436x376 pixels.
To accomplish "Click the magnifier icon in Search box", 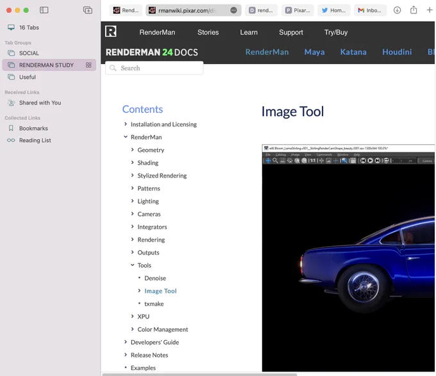I will 113,68.
